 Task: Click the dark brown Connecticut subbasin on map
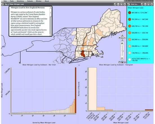tap(83, 54)
